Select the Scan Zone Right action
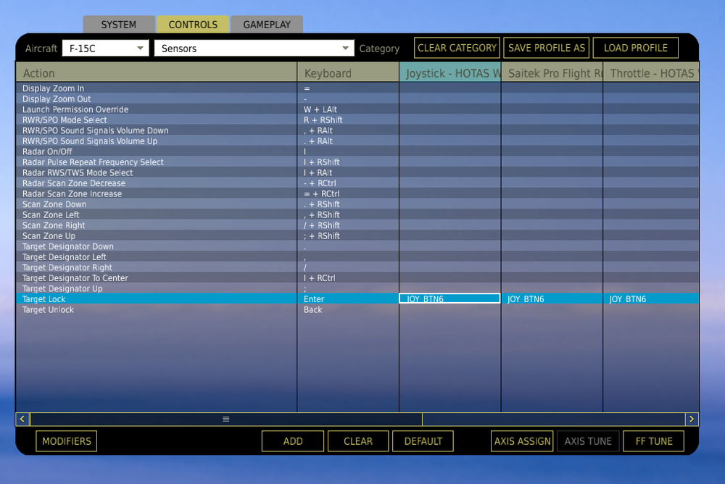This screenshot has height=484, width=725. tap(157, 225)
